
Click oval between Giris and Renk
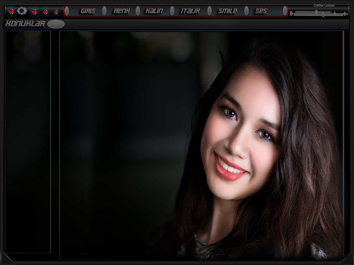(x=104, y=11)
